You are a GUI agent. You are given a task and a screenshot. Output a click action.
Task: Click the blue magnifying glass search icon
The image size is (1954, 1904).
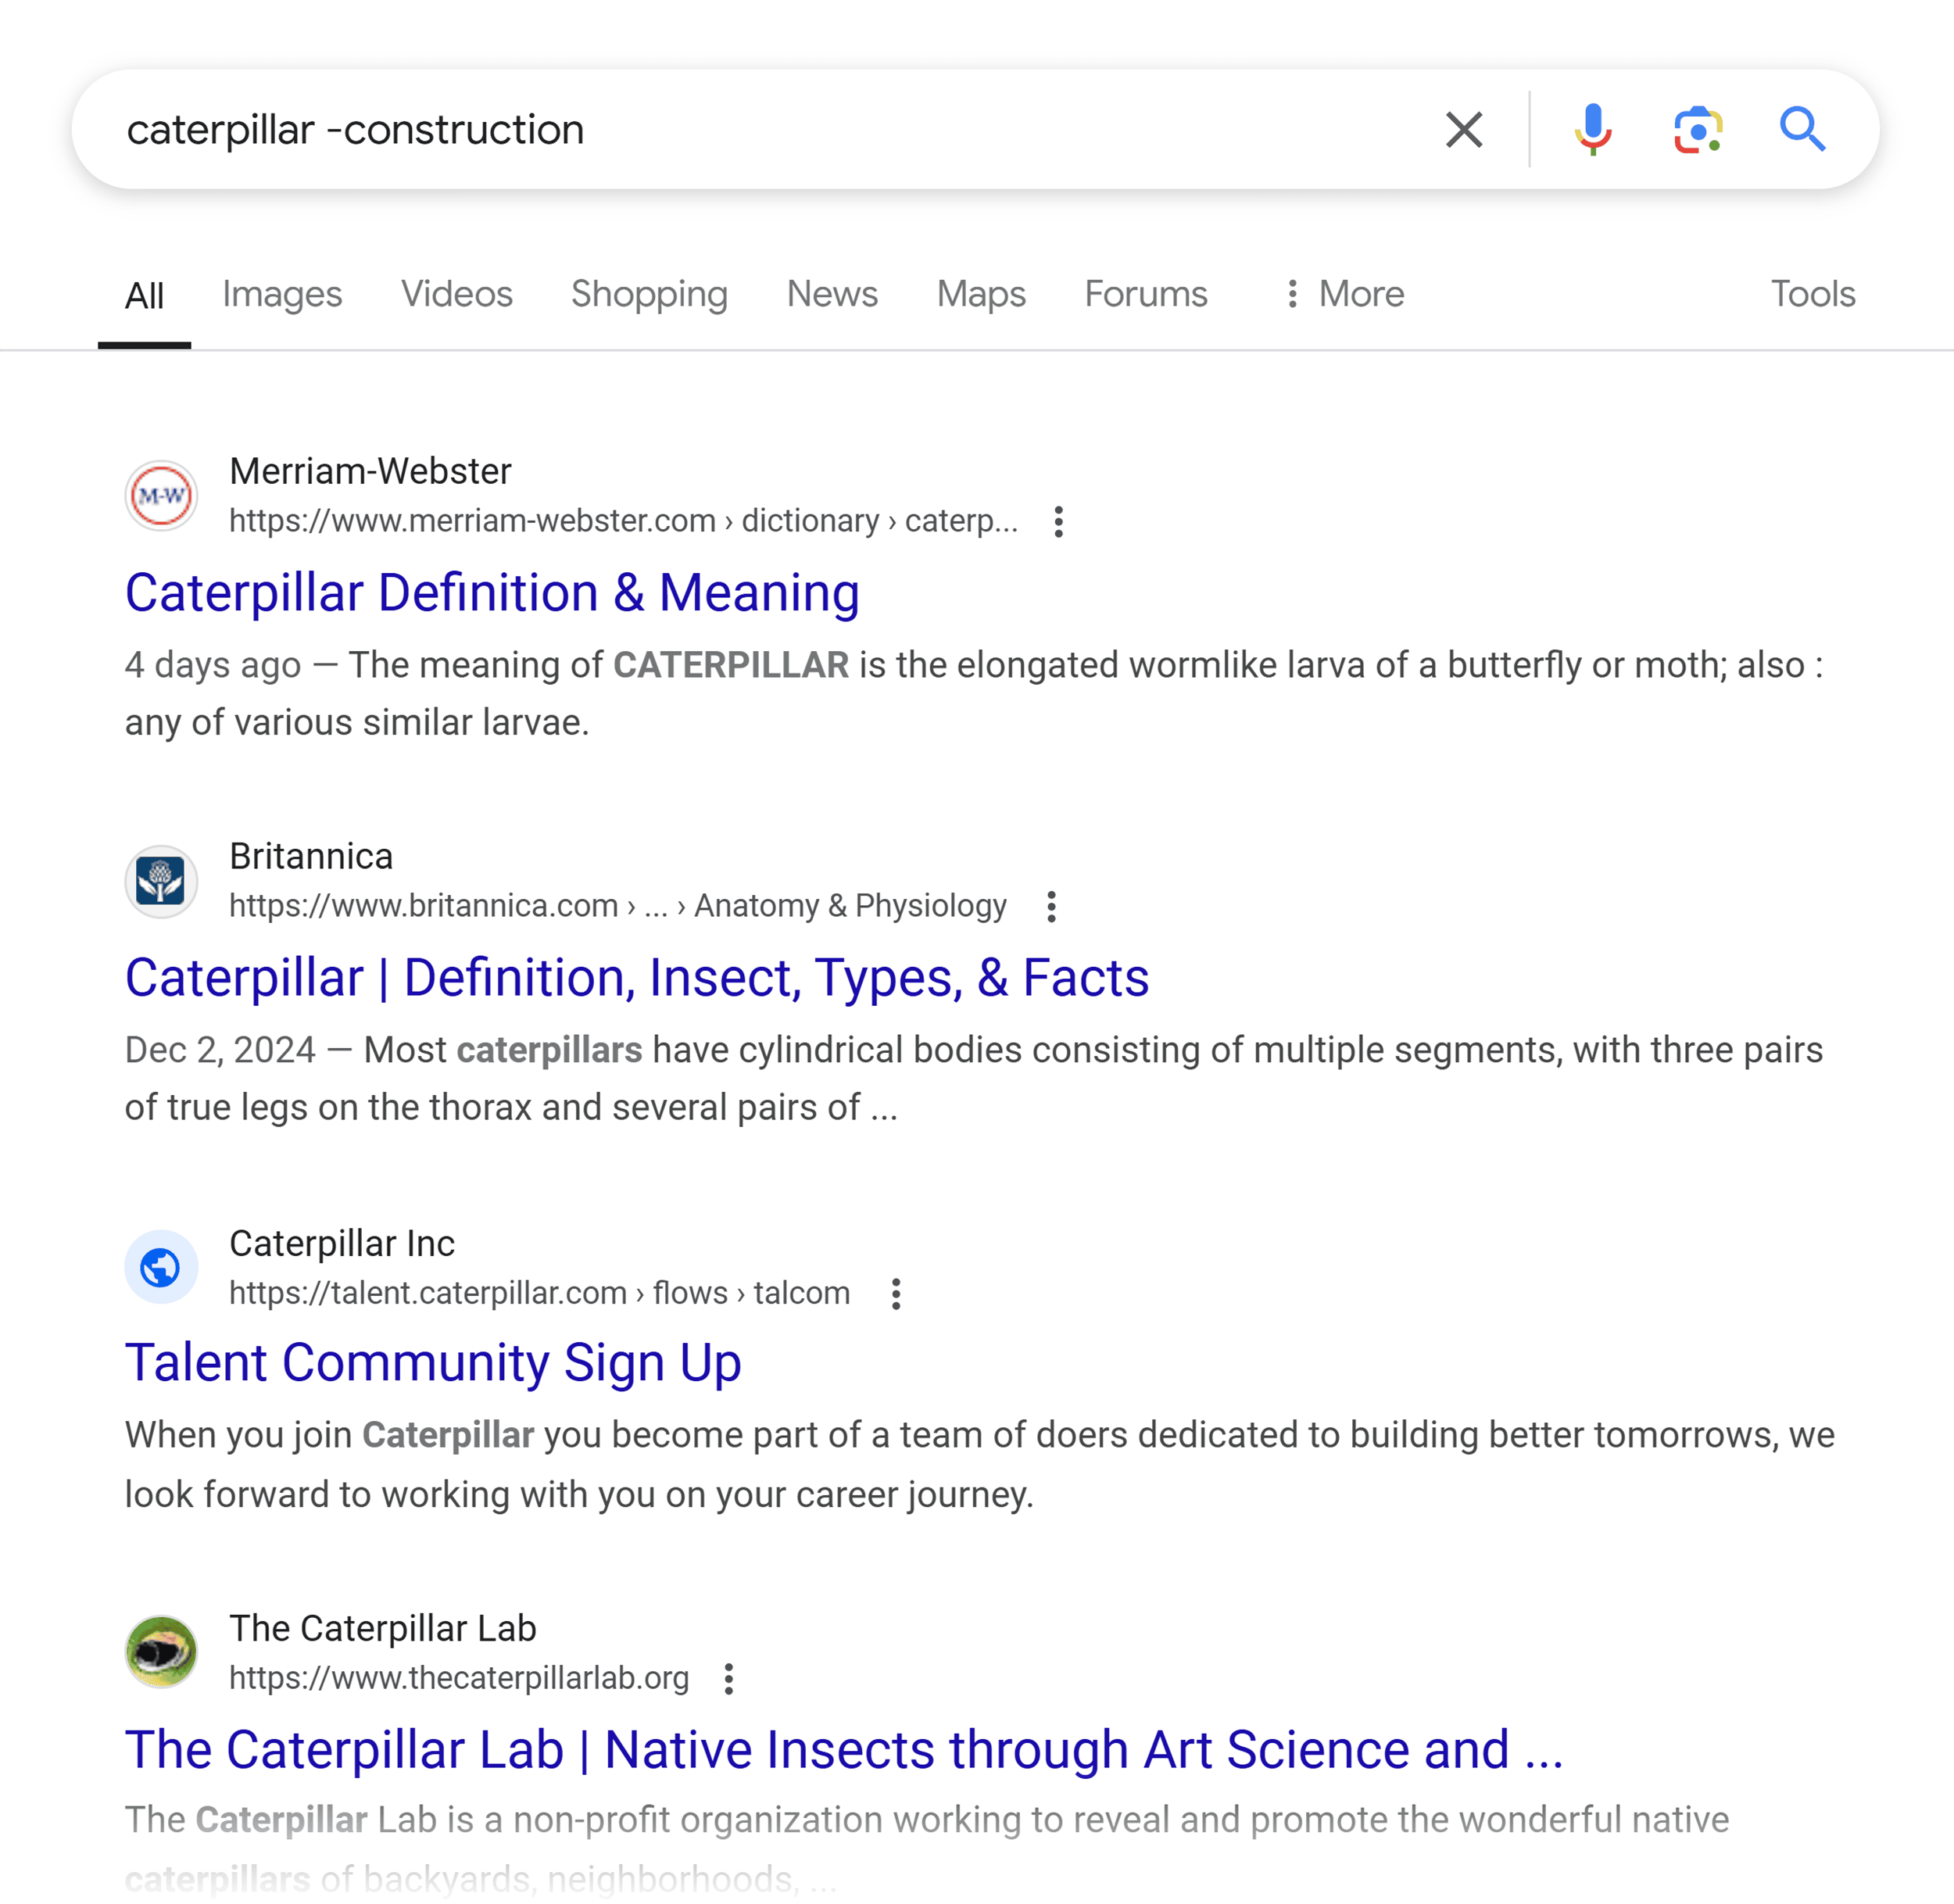coord(1803,130)
